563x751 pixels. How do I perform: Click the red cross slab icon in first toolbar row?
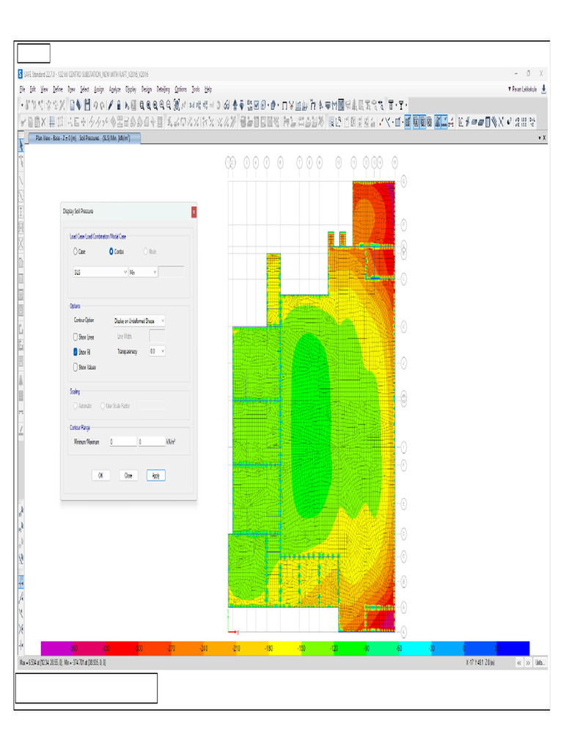click(292, 106)
